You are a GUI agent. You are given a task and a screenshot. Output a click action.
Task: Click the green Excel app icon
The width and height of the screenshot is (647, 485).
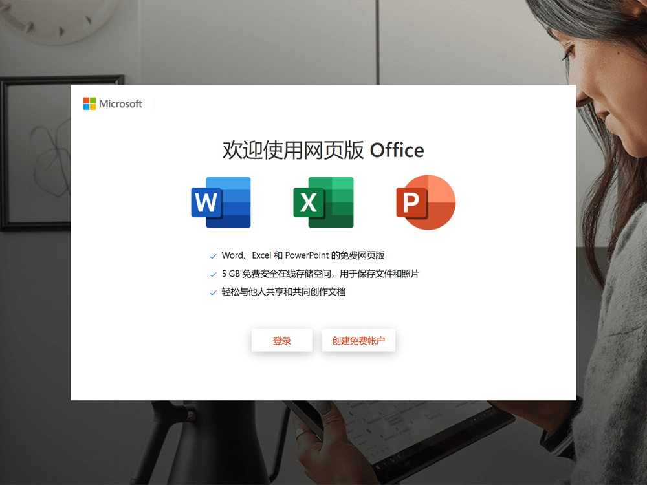click(323, 202)
